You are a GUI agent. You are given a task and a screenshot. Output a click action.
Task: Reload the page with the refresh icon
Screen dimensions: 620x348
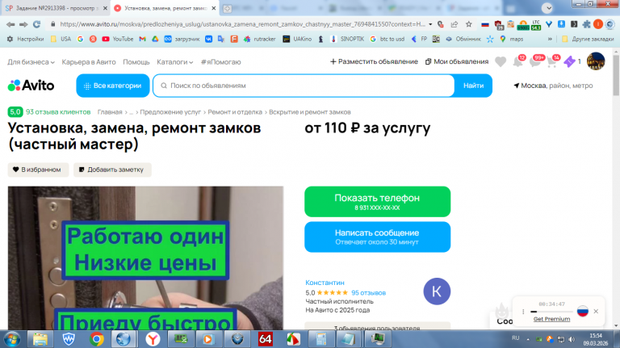click(x=37, y=24)
